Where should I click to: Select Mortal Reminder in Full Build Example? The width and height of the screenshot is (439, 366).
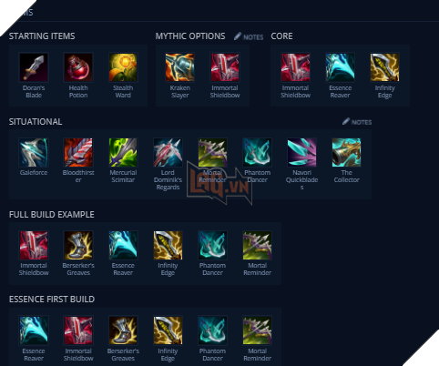pyautogui.click(x=257, y=245)
